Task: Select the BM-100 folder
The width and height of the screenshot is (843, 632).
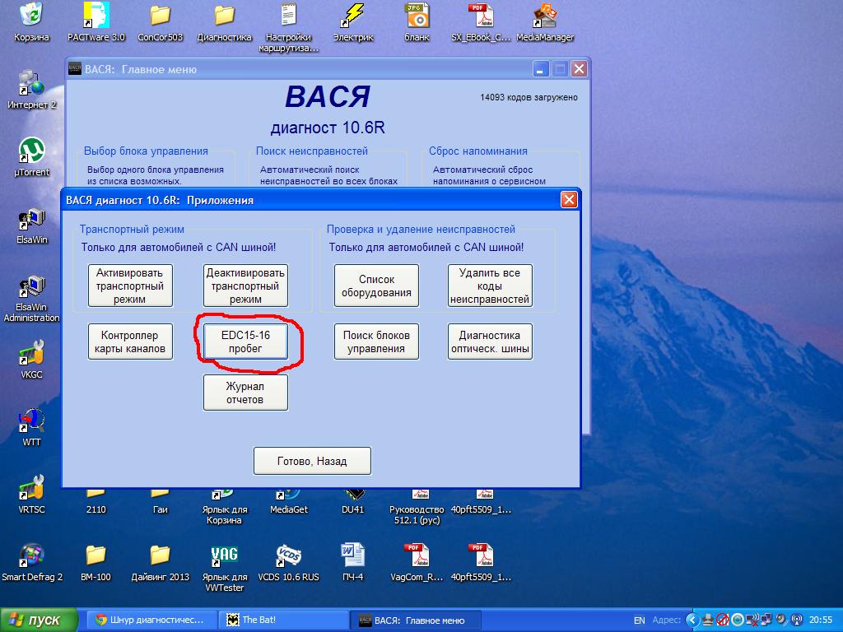Action: 95,562
